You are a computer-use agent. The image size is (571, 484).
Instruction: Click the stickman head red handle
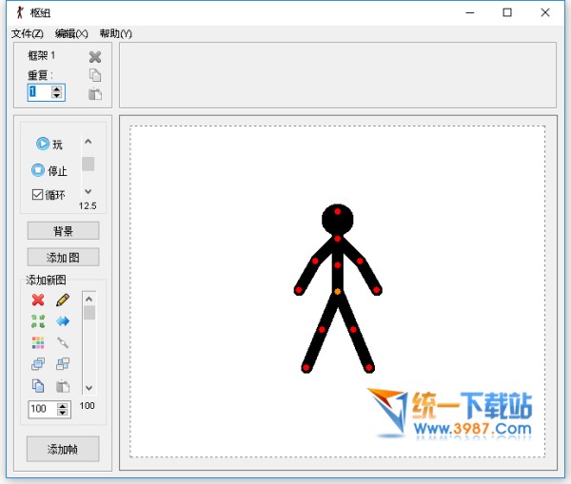(x=338, y=211)
